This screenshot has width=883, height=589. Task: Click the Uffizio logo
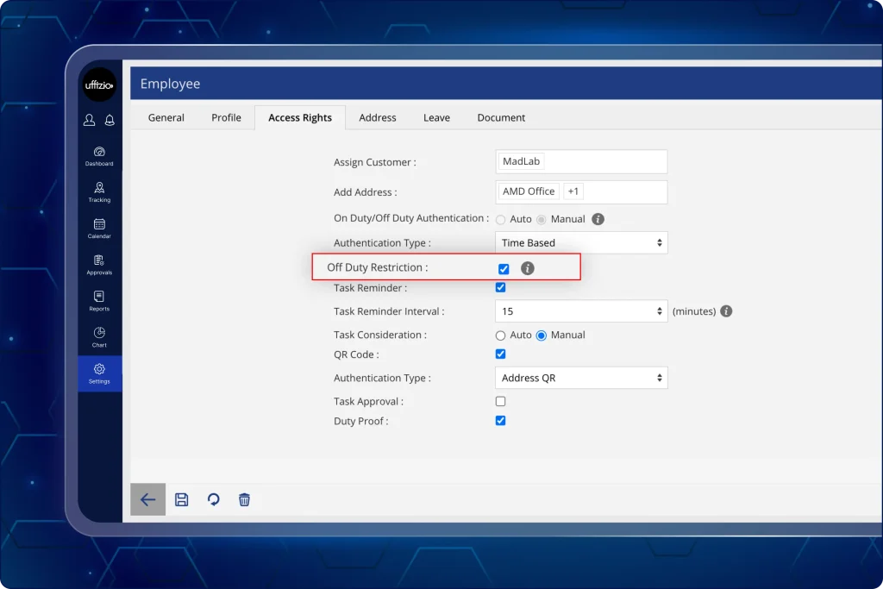99,85
